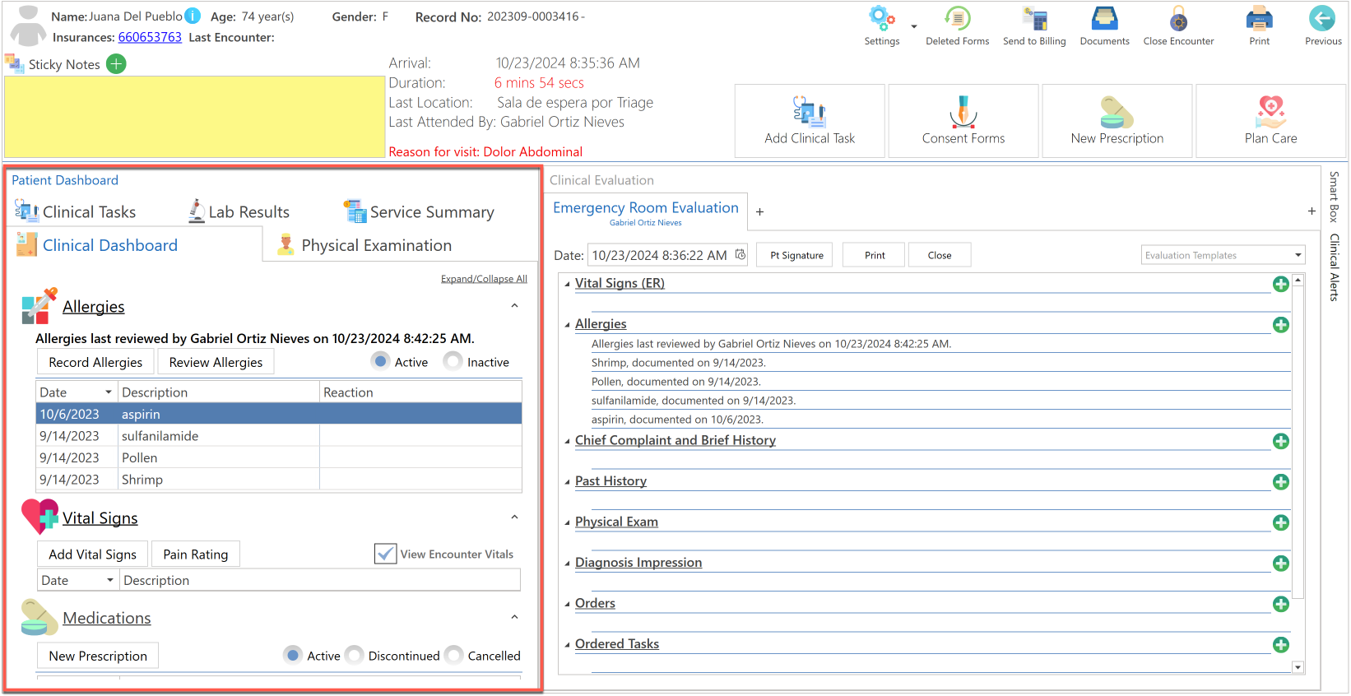The image size is (1351, 696).
Task: Select the Active allergies radio button
Action: [x=380, y=361]
